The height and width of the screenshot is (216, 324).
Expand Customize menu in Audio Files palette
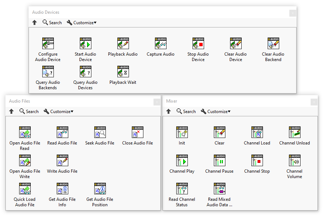coord(58,111)
